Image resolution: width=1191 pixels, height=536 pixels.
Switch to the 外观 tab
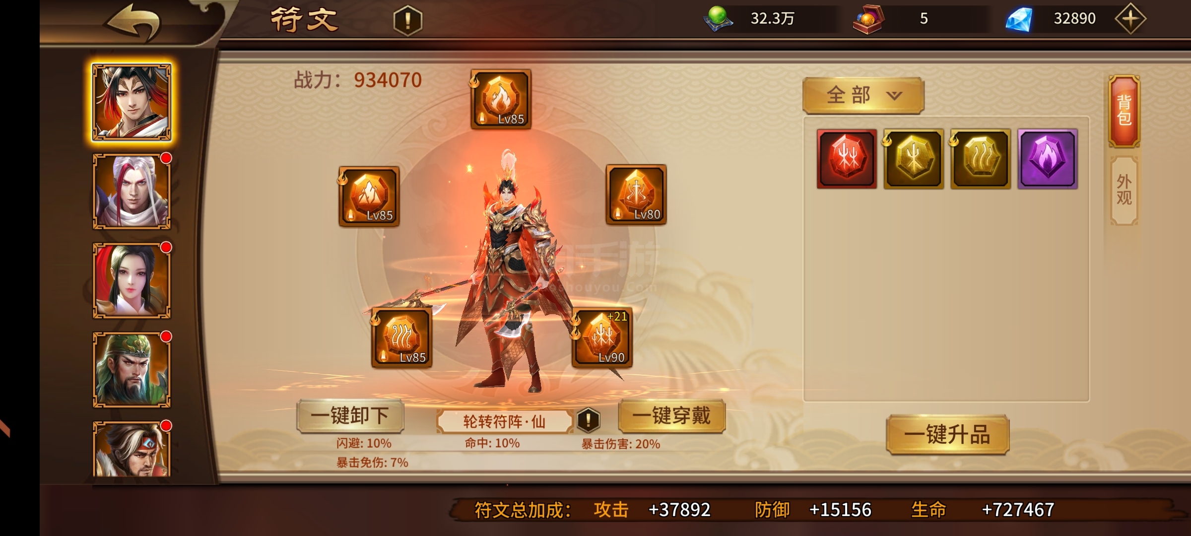[1124, 190]
